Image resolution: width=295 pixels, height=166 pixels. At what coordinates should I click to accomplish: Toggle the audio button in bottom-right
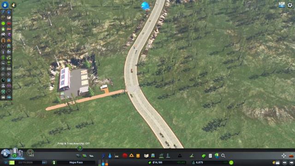pyautogui.click(x=285, y=163)
